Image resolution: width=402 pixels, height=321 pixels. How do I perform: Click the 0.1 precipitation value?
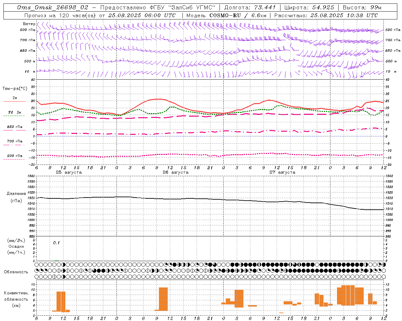pos(56,243)
